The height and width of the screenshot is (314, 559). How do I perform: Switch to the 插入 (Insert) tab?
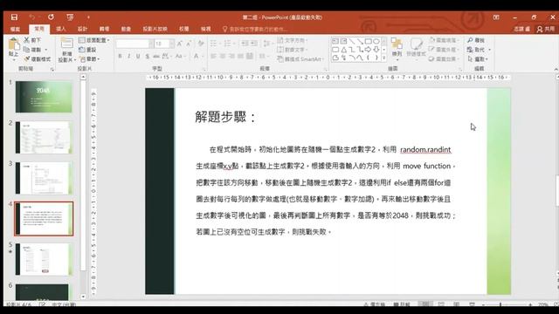(61, 29)
